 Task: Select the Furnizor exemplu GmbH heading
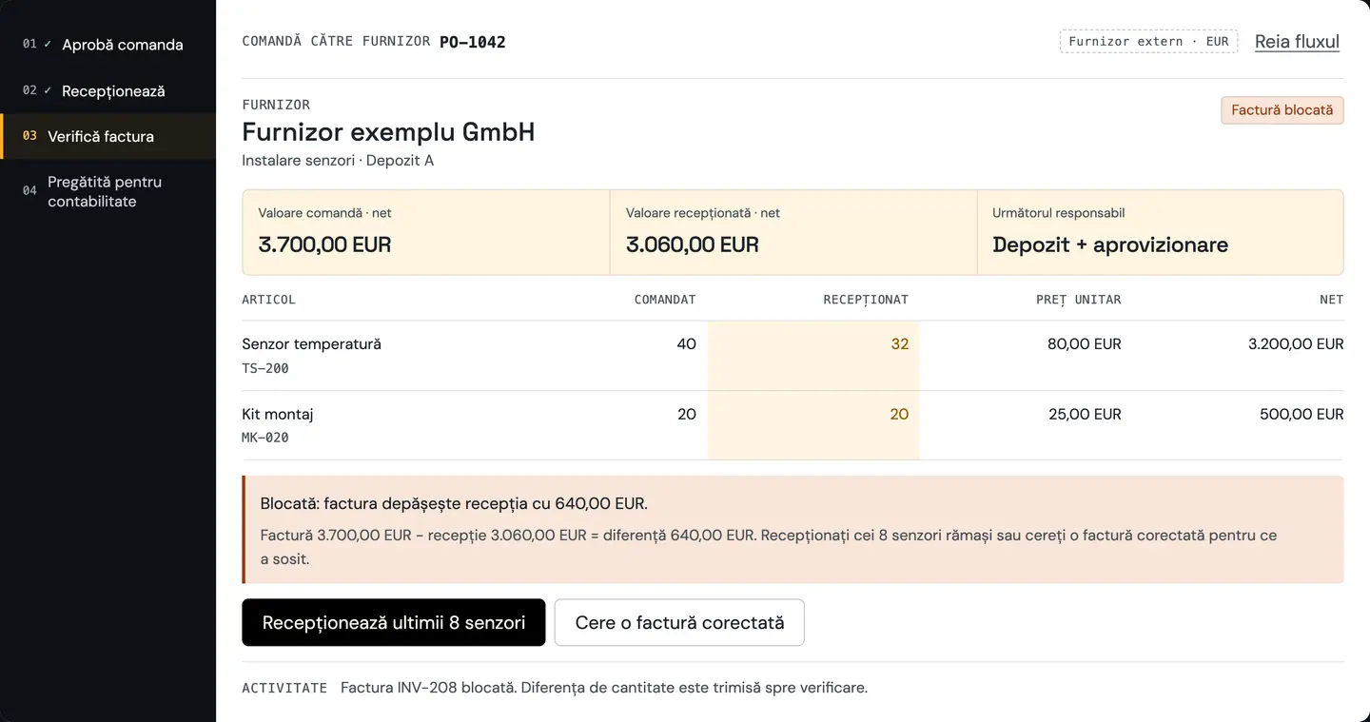(388, 131)
